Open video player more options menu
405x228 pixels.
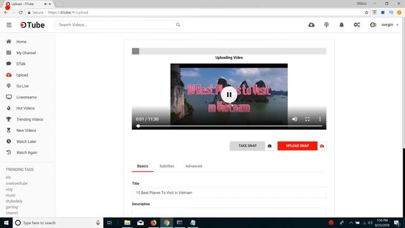pos(320,119)
